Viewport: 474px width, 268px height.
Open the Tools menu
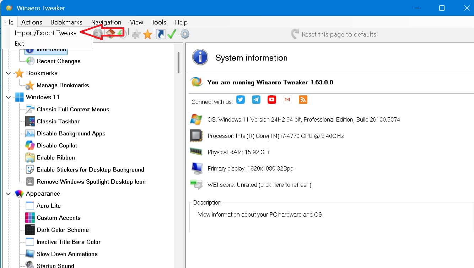pyautogui.click(x=159, y=22)
